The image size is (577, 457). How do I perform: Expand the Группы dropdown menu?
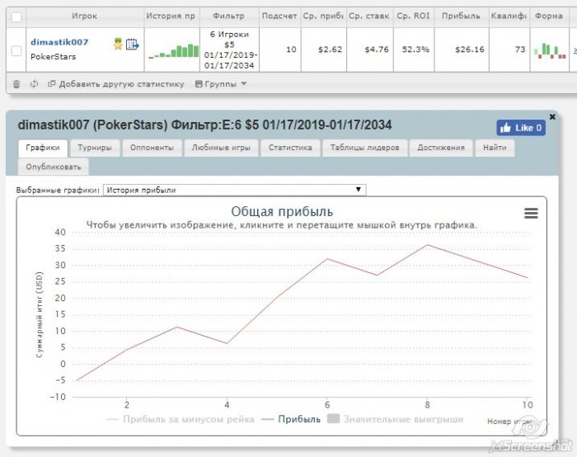pyautogui.click(x=221, y=83)
